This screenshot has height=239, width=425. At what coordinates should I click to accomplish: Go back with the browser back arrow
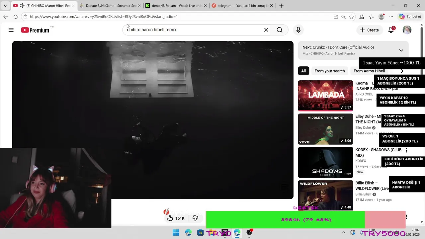pos(6,17)
